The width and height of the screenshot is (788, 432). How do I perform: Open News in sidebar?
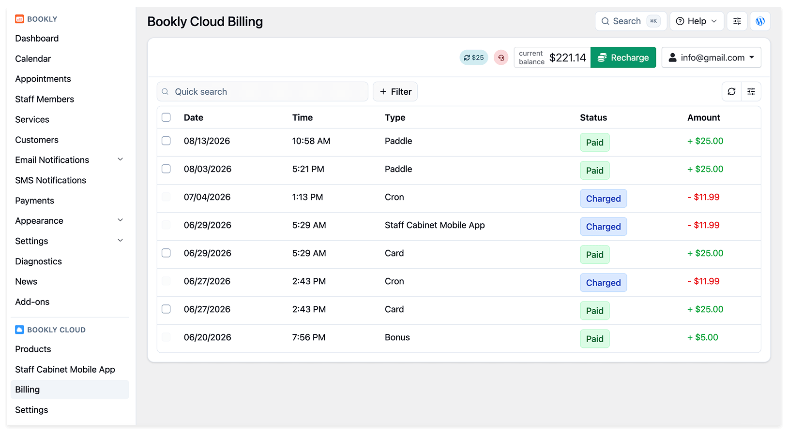(x=26, y=282)
